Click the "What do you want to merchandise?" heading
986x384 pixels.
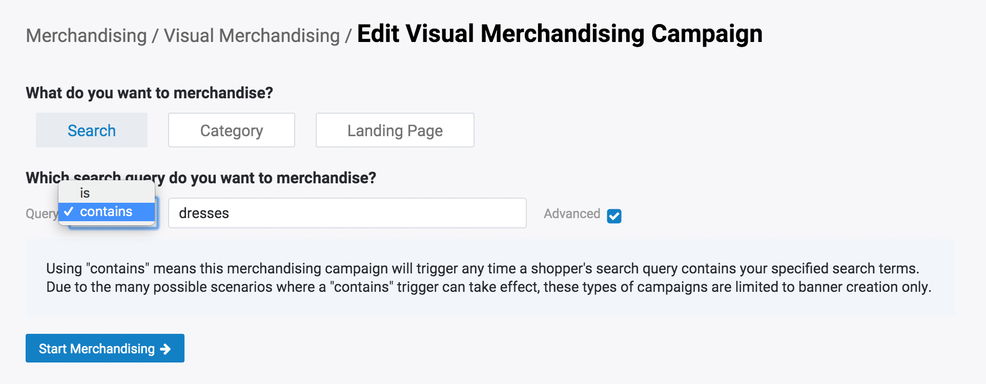pyautogui.click(x=149, y=93)
